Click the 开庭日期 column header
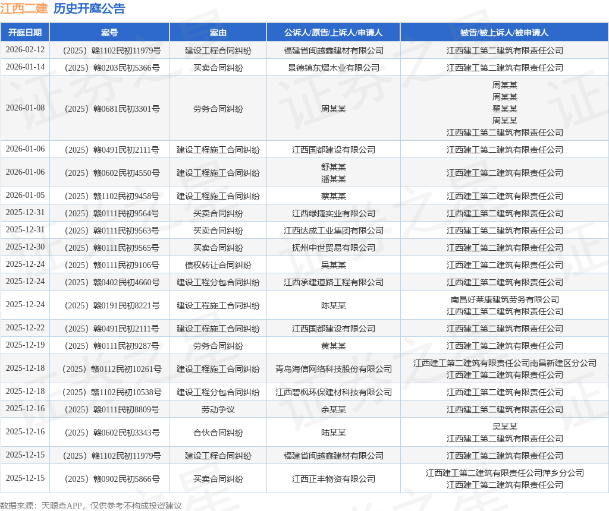This screenshot has height=511, width=609. pos(25,33)
